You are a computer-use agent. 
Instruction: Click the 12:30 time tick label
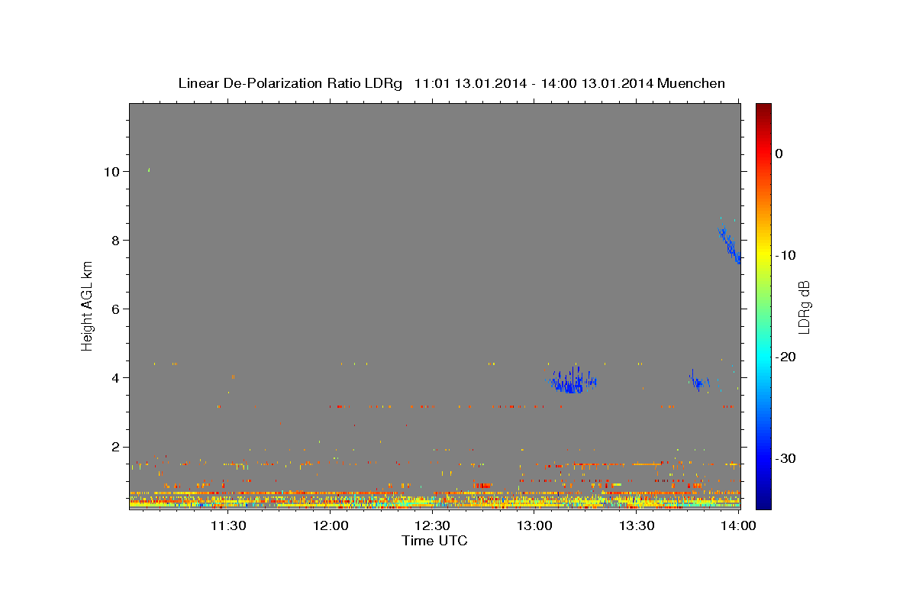pyautogui.click(x=433, y=525)
